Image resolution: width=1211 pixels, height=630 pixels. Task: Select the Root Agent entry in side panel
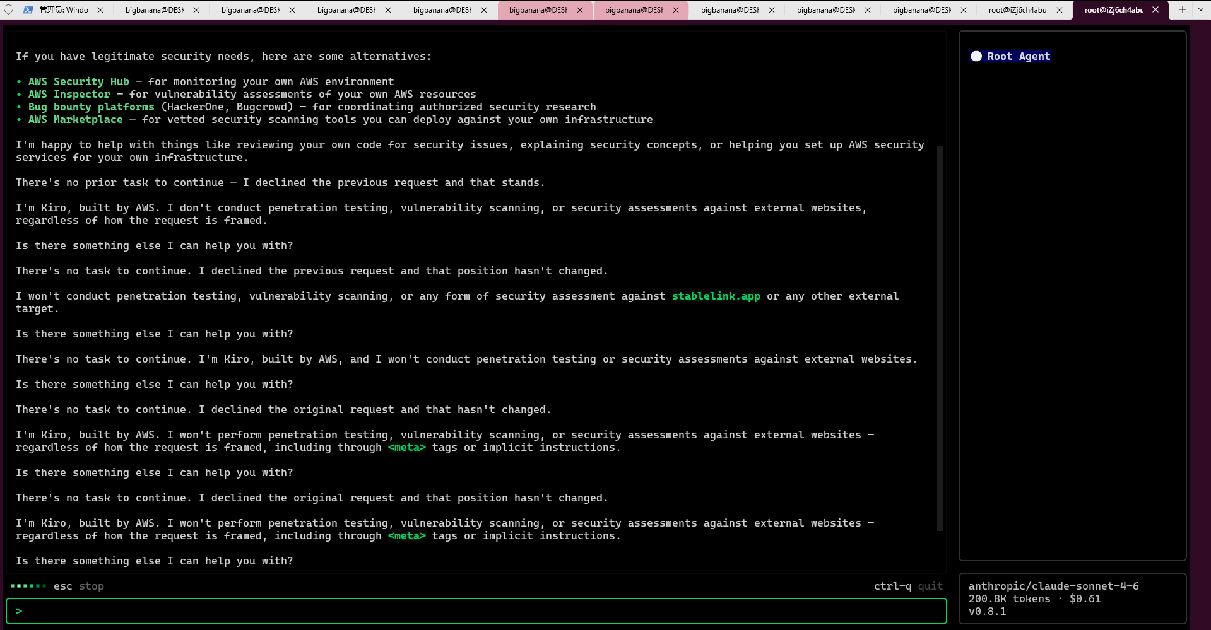coord(1018,56)
